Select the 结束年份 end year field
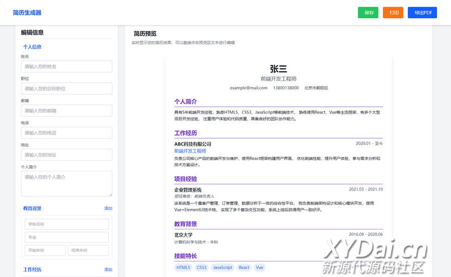 point(88,250)
